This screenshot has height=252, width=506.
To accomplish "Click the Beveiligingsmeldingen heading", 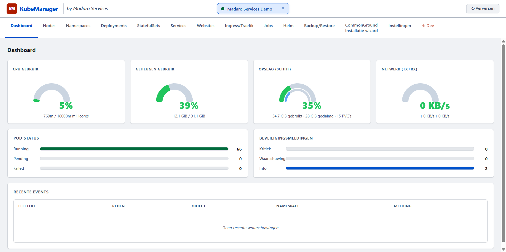I will (x=286, y=138).
